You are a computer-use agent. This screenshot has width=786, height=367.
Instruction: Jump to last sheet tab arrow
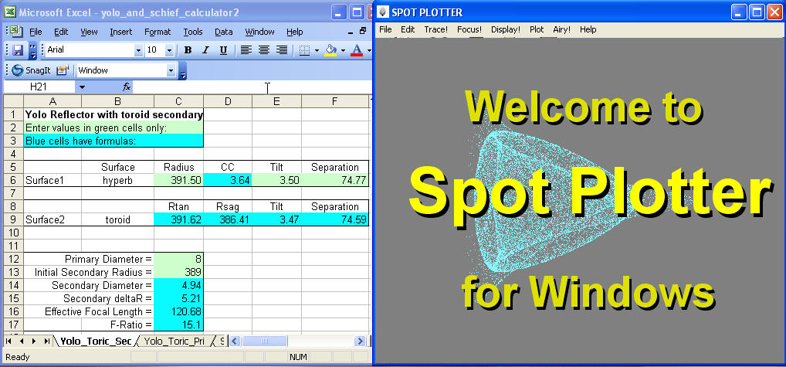[46, 342]
